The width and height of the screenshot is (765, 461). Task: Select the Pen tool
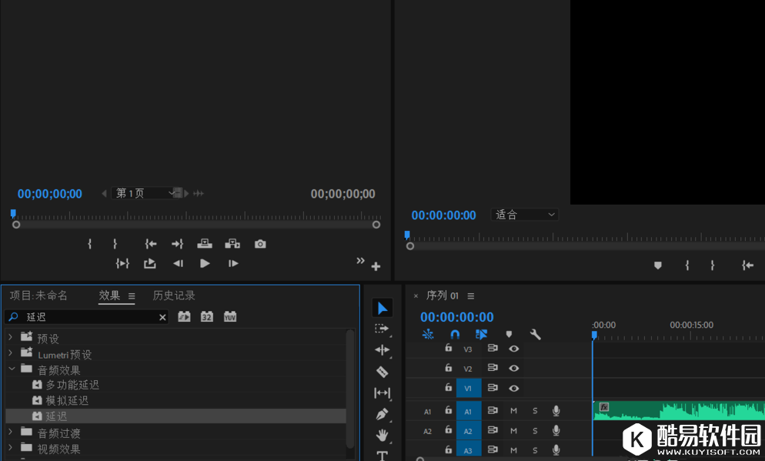point(382,414)
